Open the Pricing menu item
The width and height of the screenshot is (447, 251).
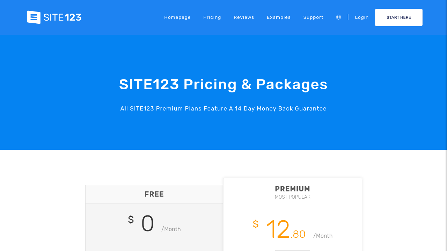[x=212, y=17]
